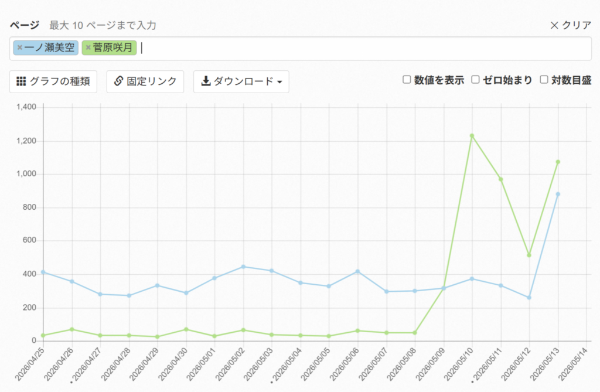Enable the 数値を表示 checkbox
Screen dimensions: 600x392
tap(407, 80)
